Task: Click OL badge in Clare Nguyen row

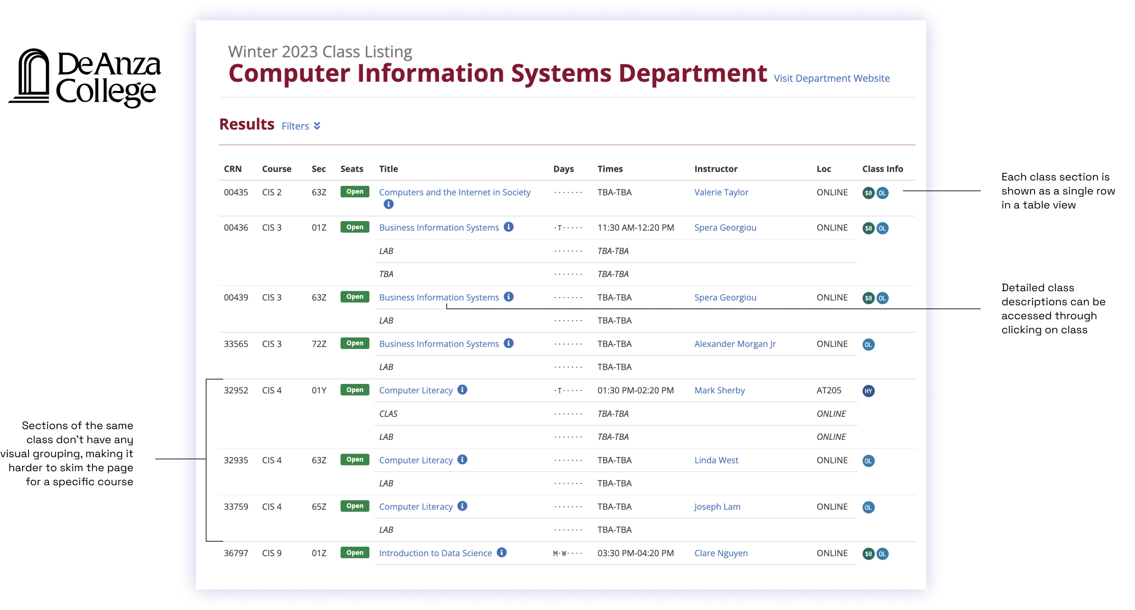Action: coord(882,554)
